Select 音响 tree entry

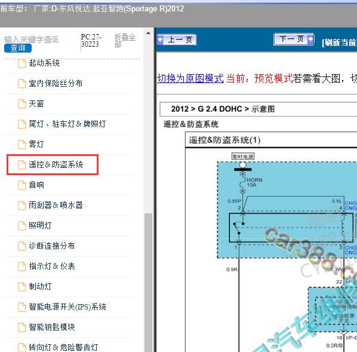36,185
